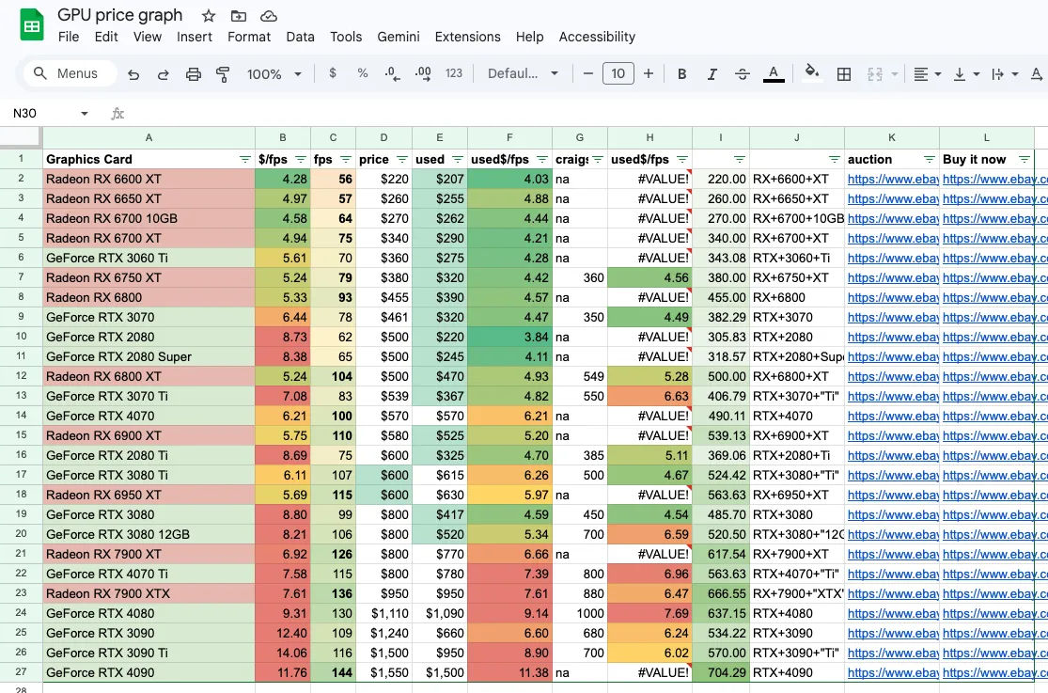The image size is (1048, 693).
Task: Check the cloud save status icon
Action: coord(269,16)
